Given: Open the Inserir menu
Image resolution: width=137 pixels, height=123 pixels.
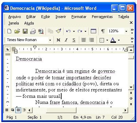Looking at the screenshot, I should [x=61, y=17].
